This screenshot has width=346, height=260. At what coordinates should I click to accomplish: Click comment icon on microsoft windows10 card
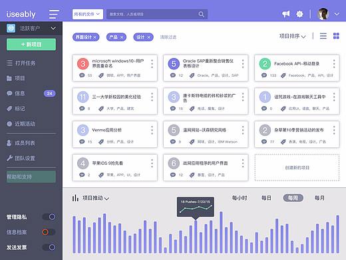pyautogui.click(x=82, y=75)
